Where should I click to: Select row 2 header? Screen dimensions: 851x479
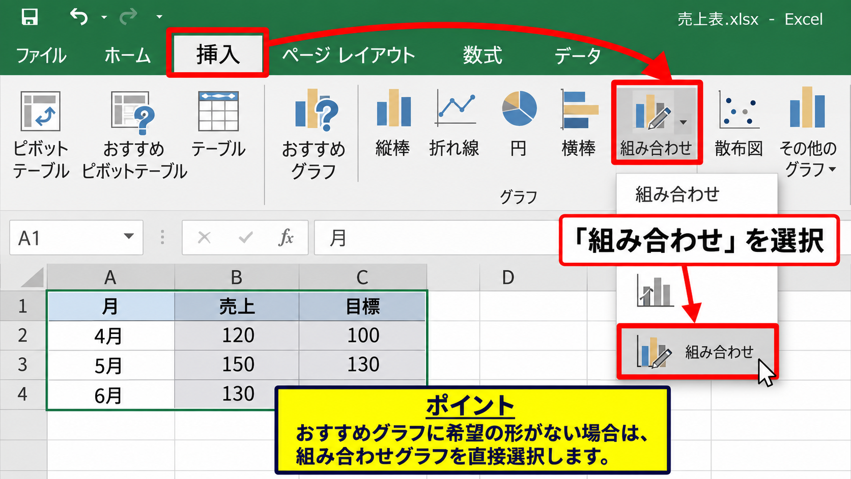23,335
